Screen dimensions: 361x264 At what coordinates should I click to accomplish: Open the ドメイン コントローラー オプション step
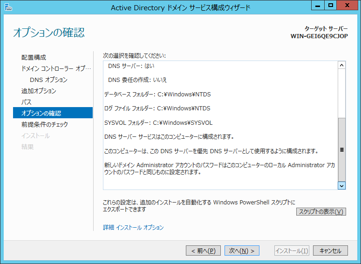53,68
